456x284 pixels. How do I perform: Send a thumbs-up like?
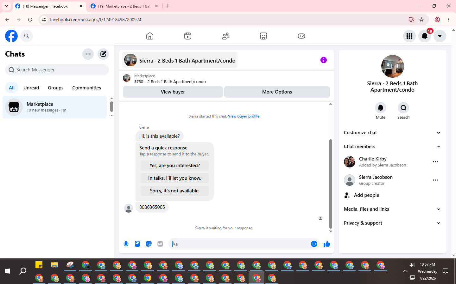(x=327, y=244)
